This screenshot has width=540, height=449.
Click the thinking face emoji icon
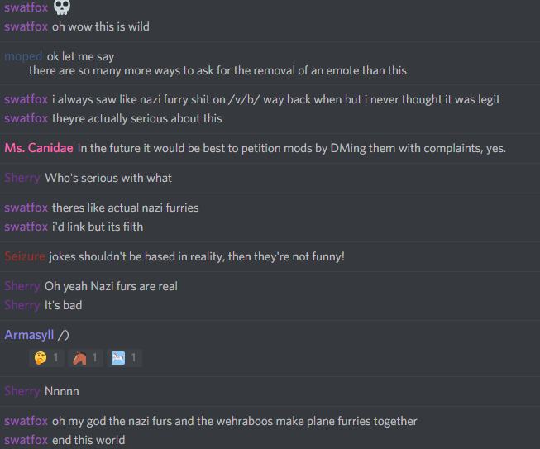(41, 358)
